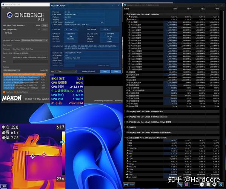Click the 最大 (Maximum) column header in HWiNFO
The image size is (226, 189).
click(203, 9)
